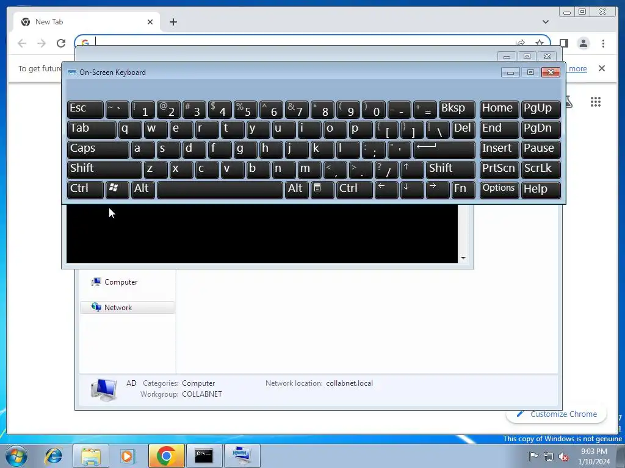Click the Tab key on keyboard
625x468 pixels.
pos(92,129)
